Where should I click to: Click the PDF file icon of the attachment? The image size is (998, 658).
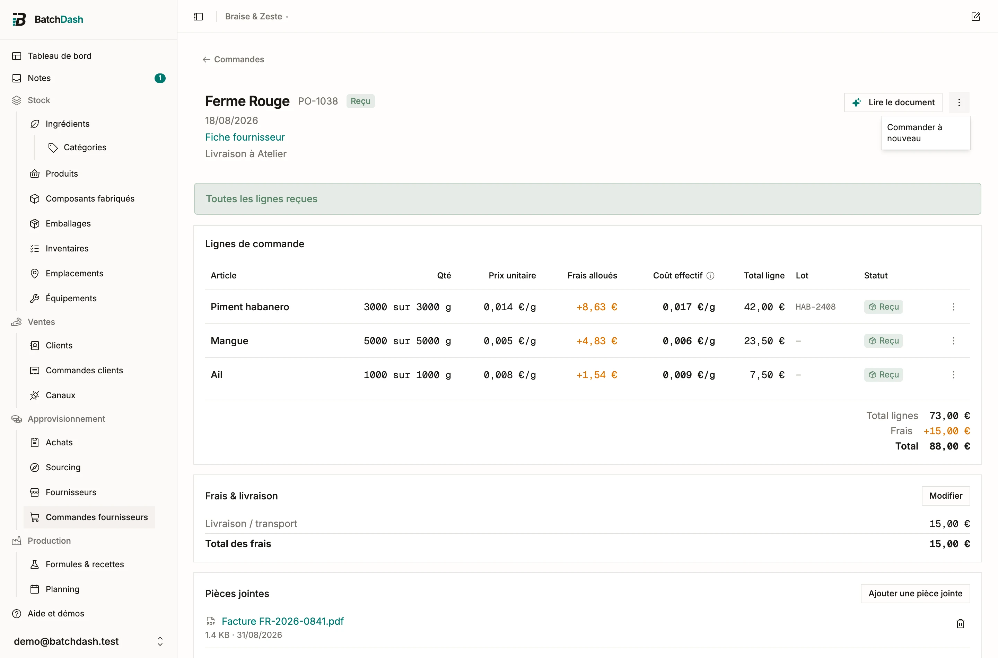210,621
